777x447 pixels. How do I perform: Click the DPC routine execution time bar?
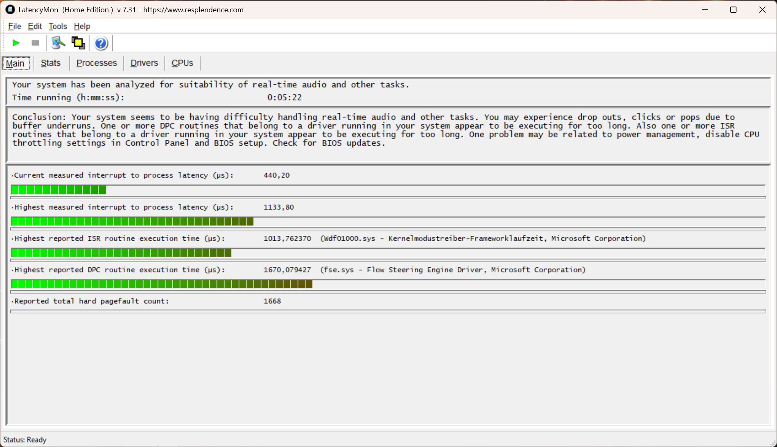[388, 284]
